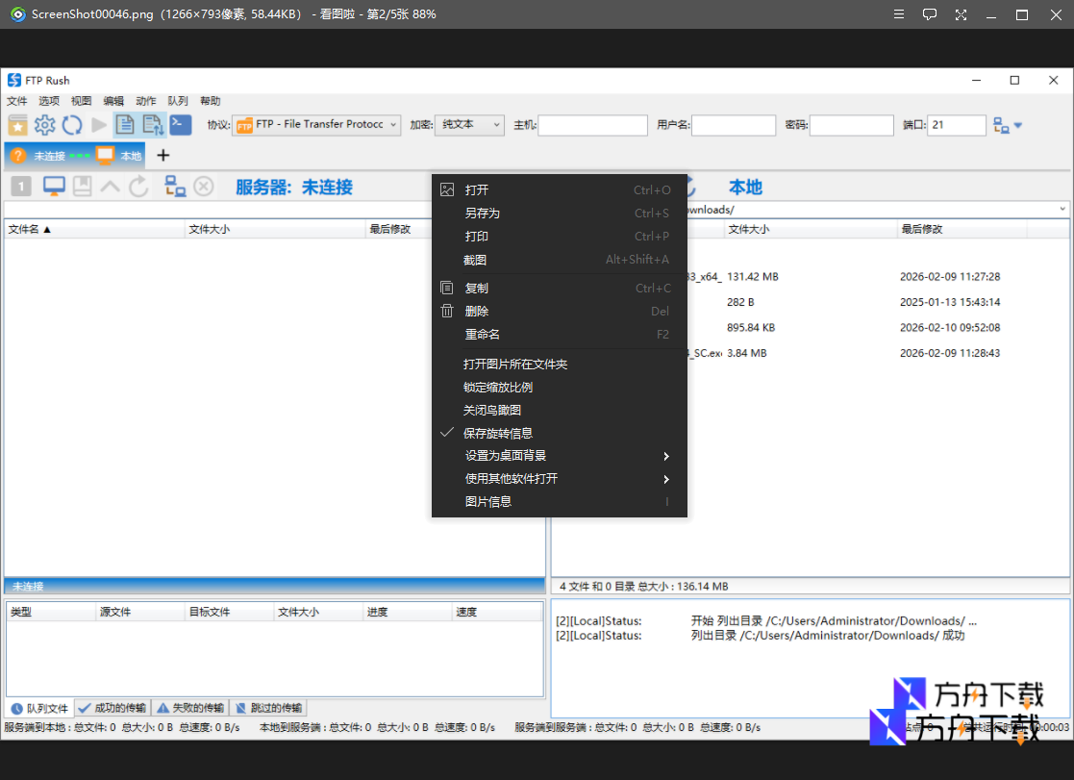Toggle 关闭鸟瞰图 in the context menu
This screenshot has height=780, width=1074.
coord(492,410)
